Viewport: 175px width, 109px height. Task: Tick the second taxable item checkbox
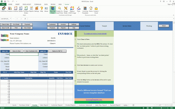click(9, 84)
